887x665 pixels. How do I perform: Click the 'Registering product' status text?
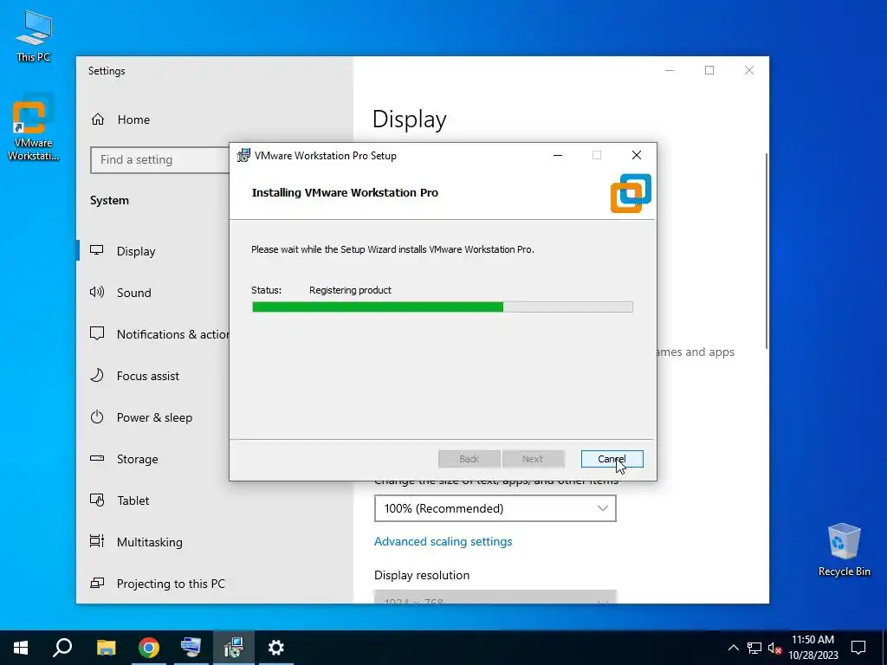click(350, 290)
